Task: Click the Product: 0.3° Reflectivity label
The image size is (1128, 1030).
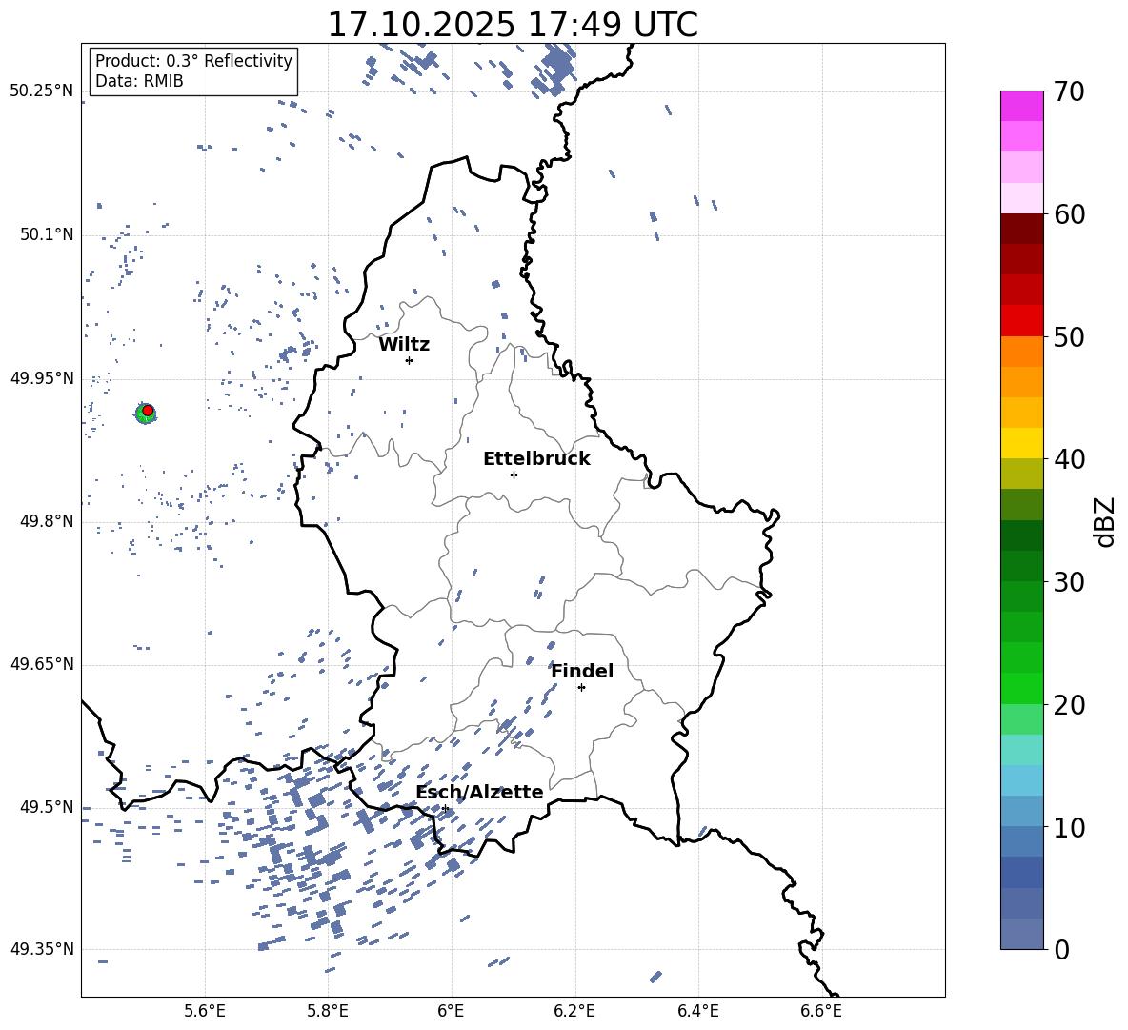Action: tap(193, 61)
